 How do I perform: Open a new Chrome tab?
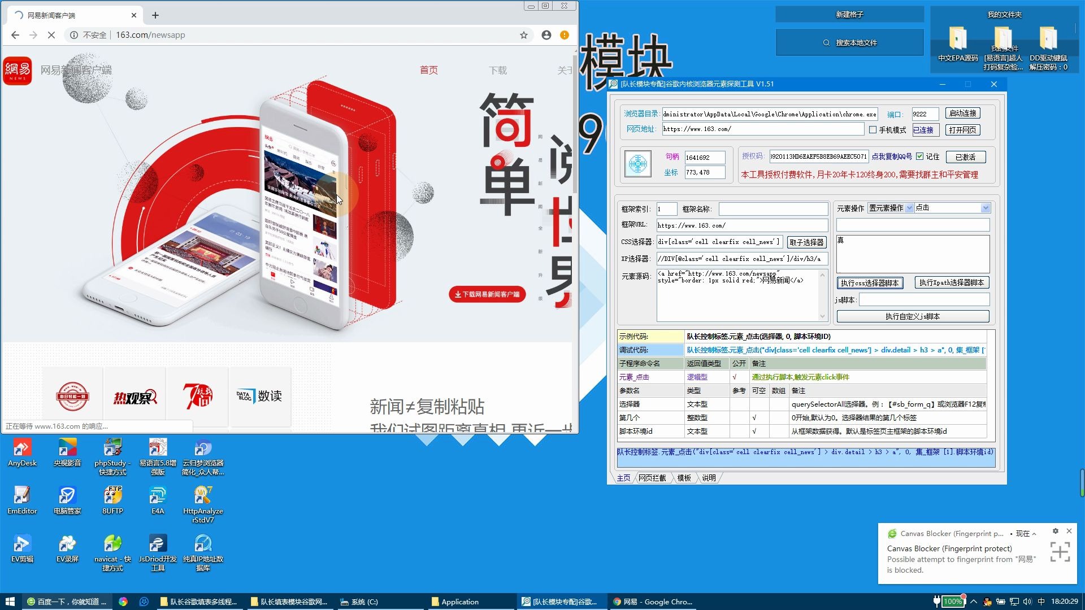155,15
